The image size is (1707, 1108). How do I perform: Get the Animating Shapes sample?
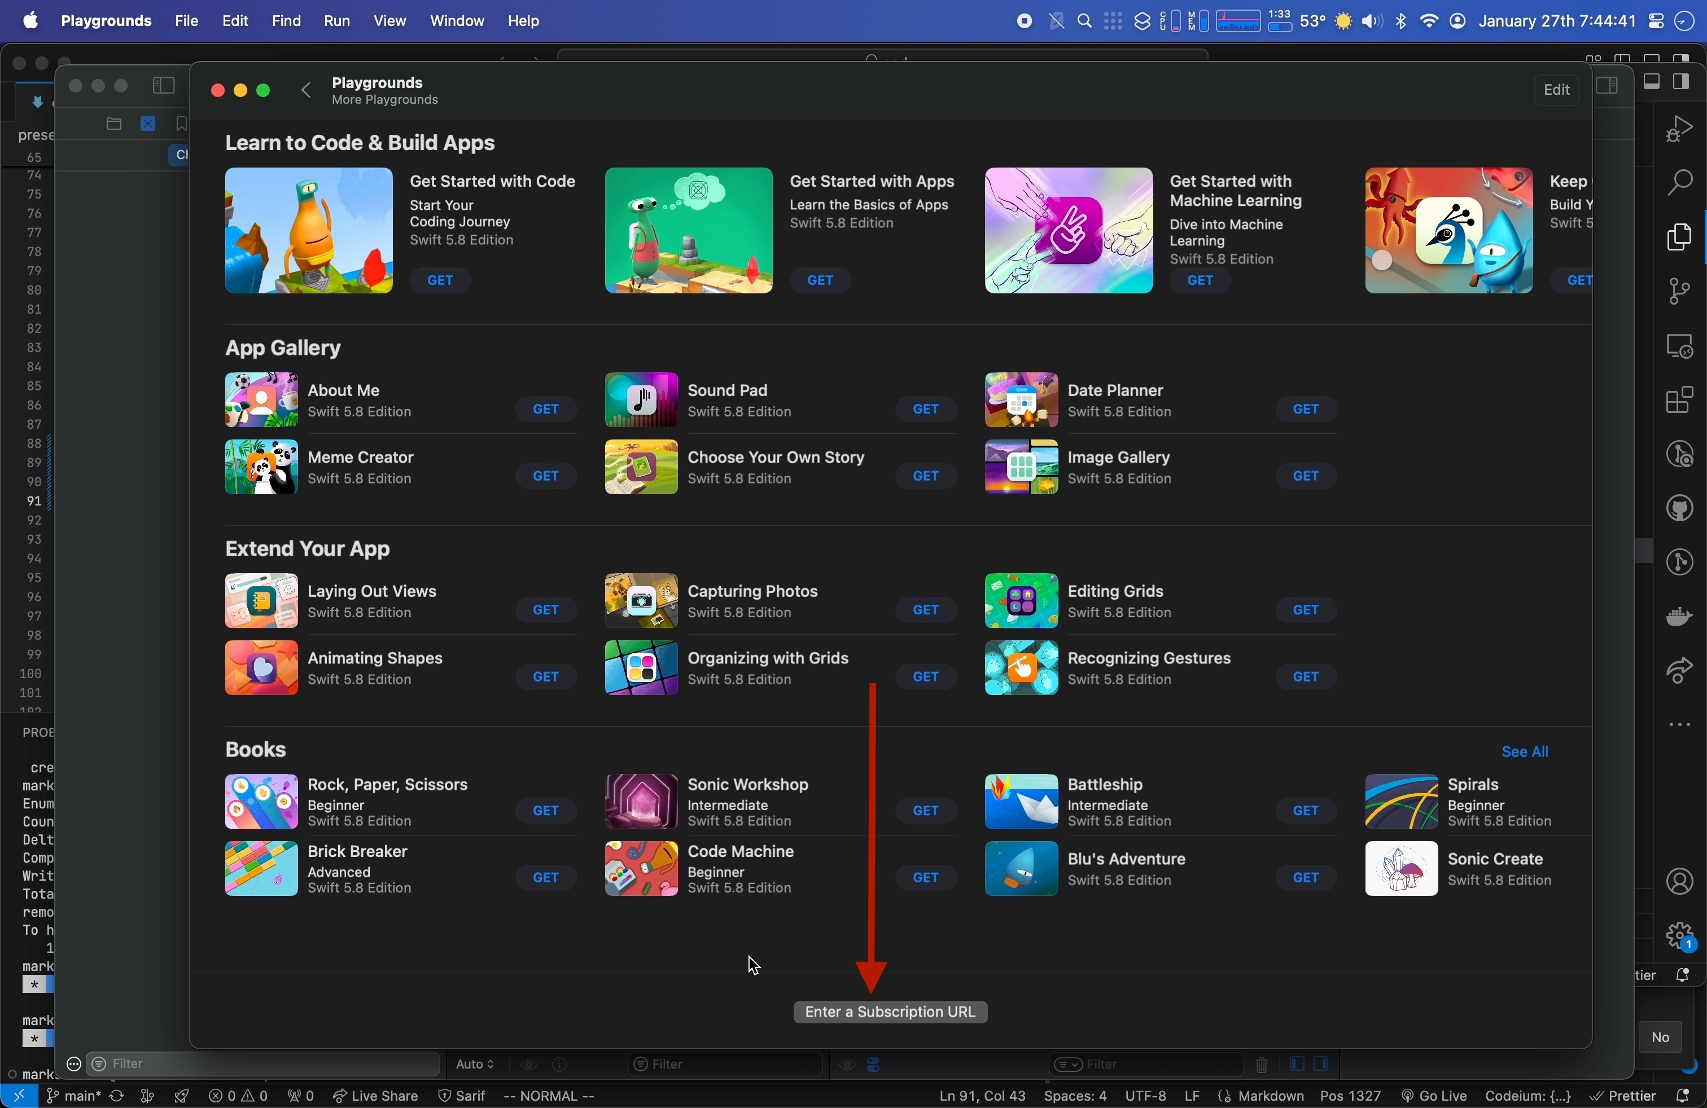pyautogui.click(x=546, y=678)
